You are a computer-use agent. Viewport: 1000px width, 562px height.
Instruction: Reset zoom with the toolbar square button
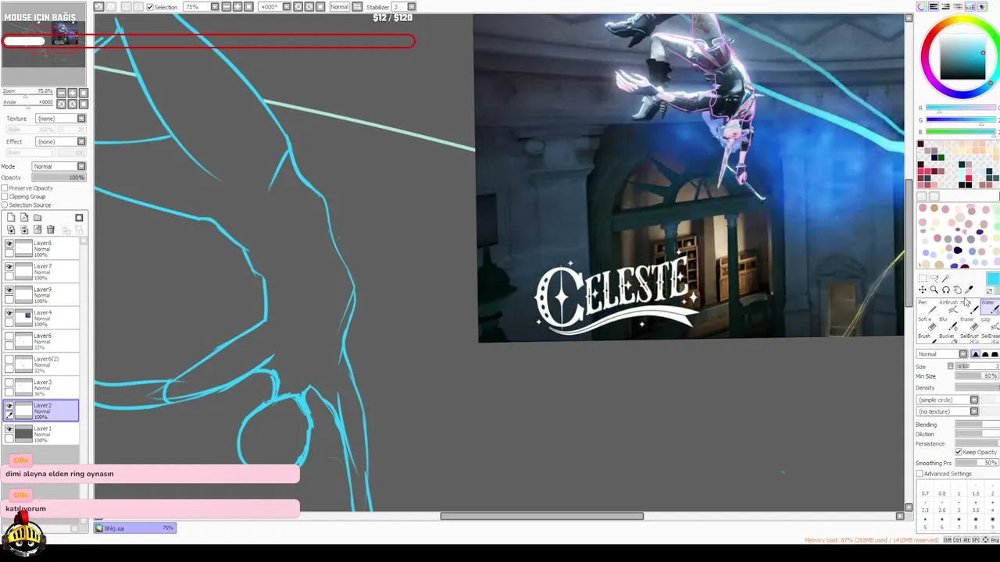coord(248,7)
